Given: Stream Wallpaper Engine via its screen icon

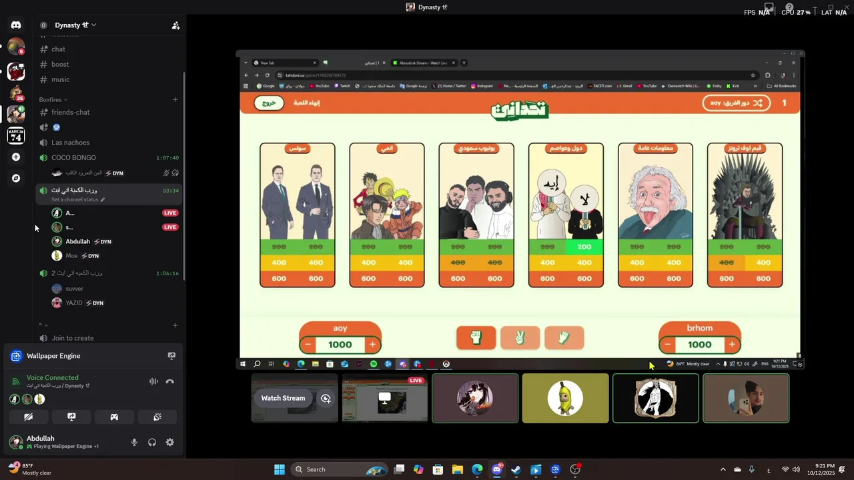Looking at the screenshot, I should click(x=171, y=356).
